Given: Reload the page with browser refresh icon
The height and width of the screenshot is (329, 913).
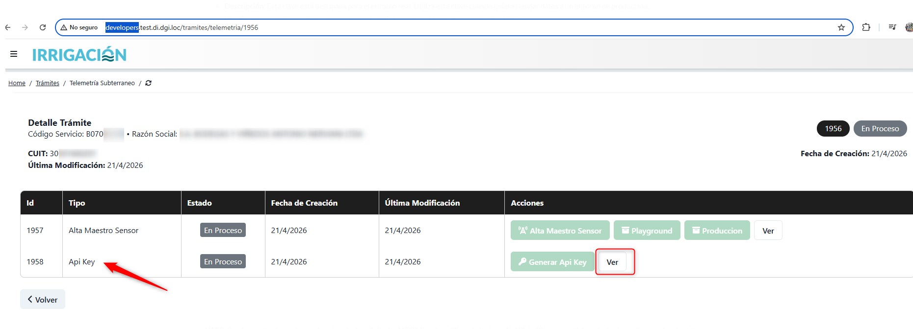Looking at the screenshot, I should click(x=43, y=27).
